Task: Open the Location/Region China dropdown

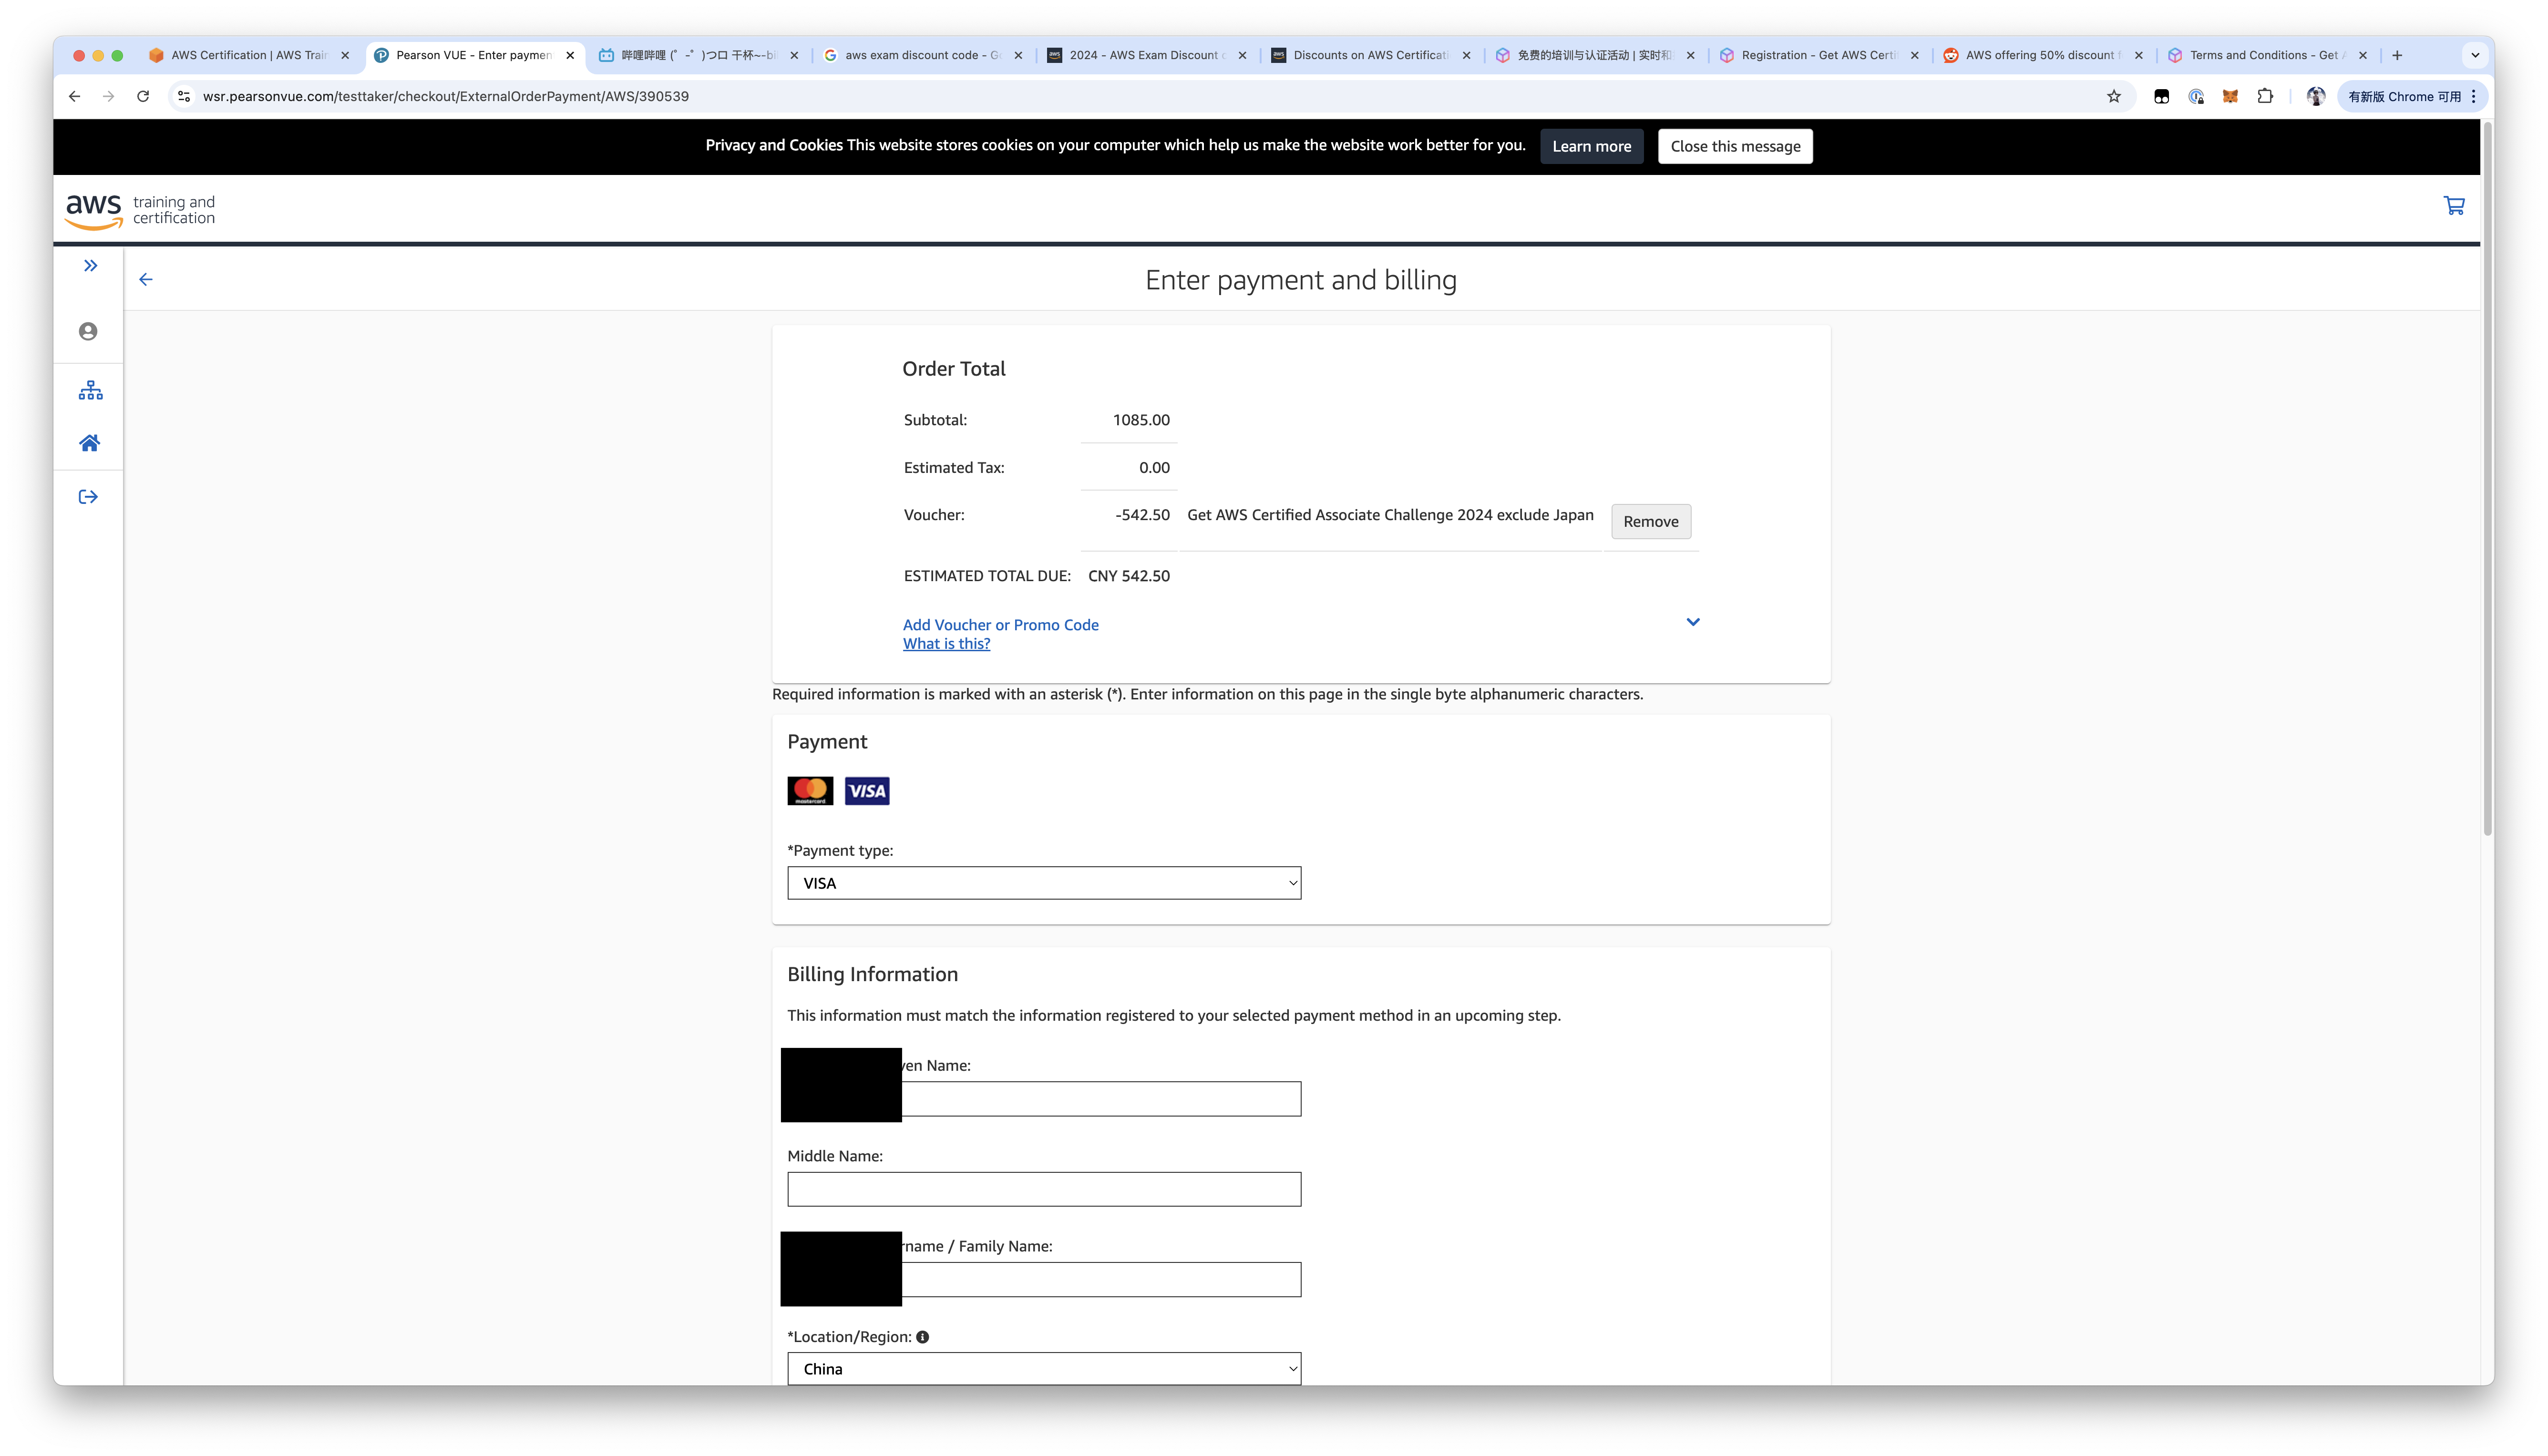Action: coord(1044,1369)
